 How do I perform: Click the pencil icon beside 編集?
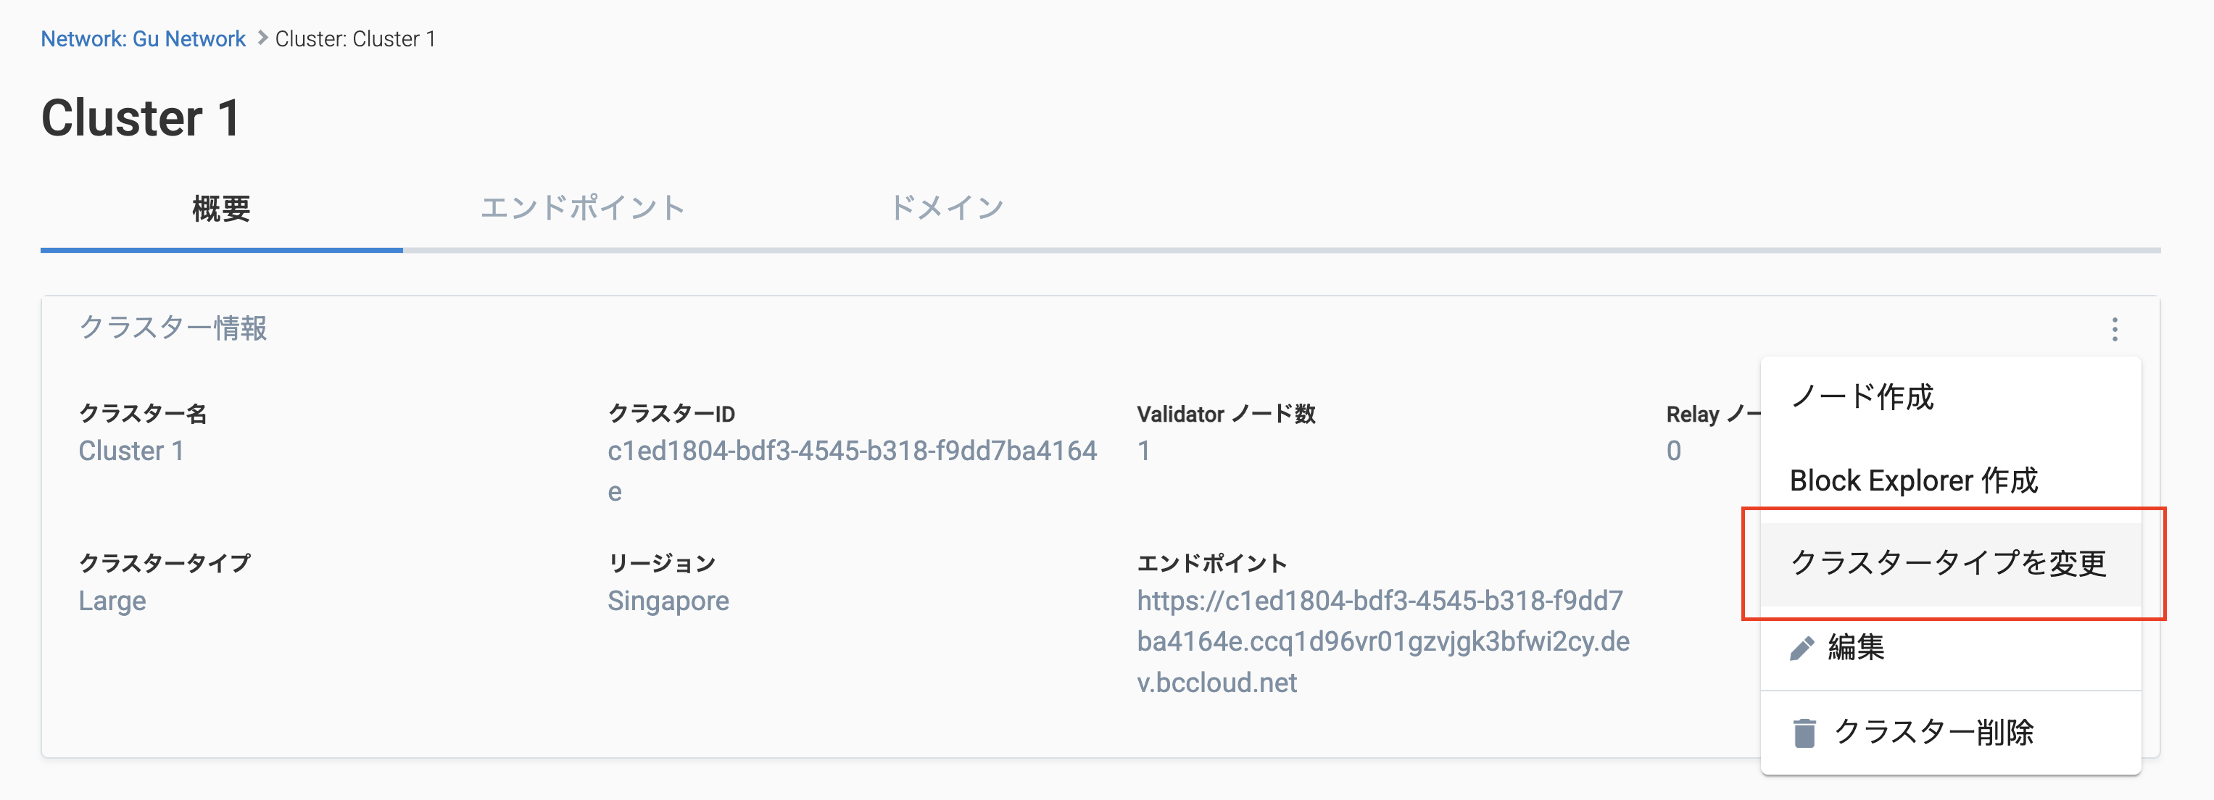coord(1802,648)
